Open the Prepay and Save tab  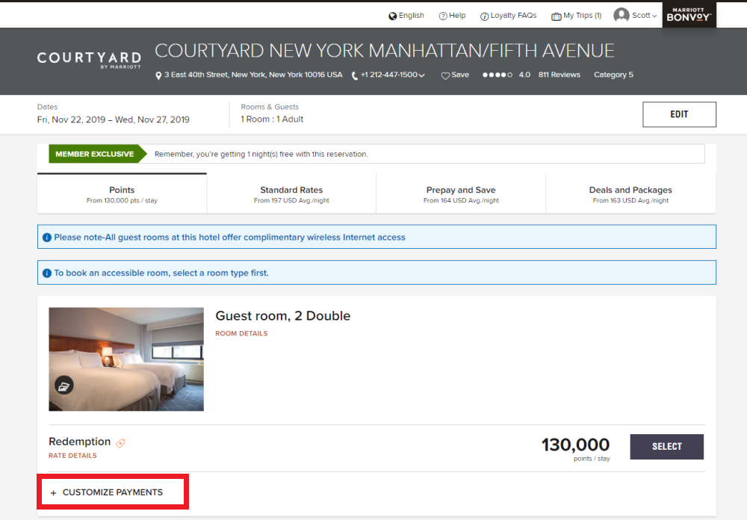pos(461,194)
